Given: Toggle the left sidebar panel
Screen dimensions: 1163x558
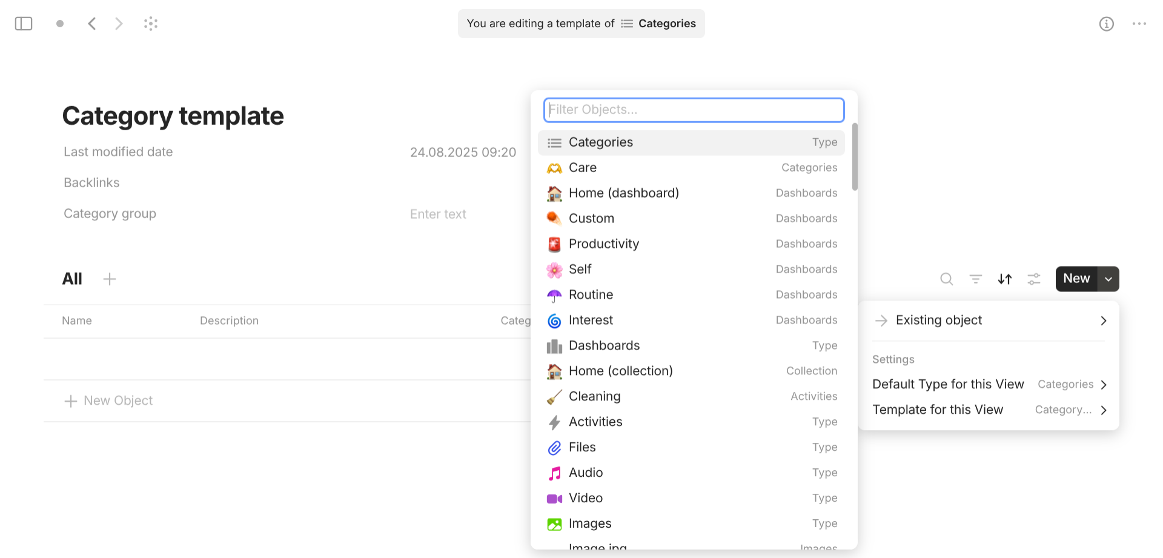Looking at the screenshot, I should [x=23, y=24].
